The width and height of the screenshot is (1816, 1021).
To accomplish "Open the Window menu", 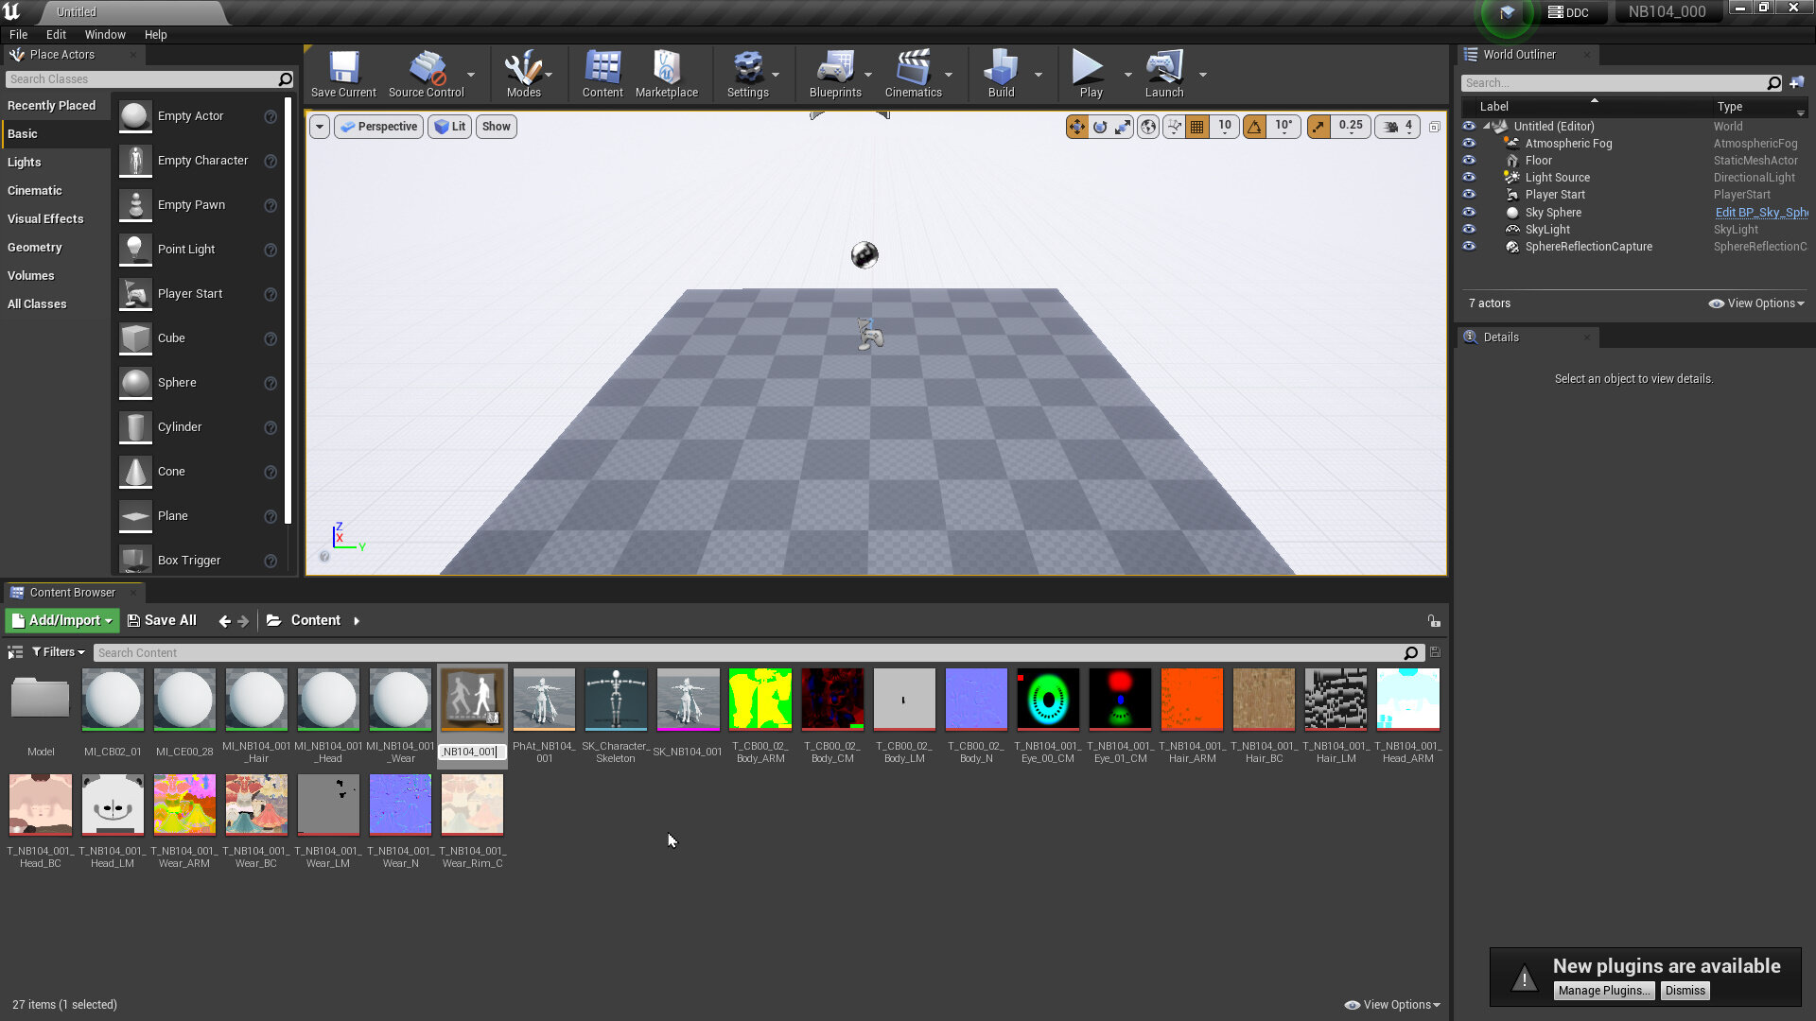I will 105,35.
